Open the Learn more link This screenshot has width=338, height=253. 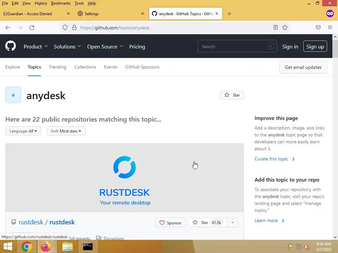[x=269, y=220]
